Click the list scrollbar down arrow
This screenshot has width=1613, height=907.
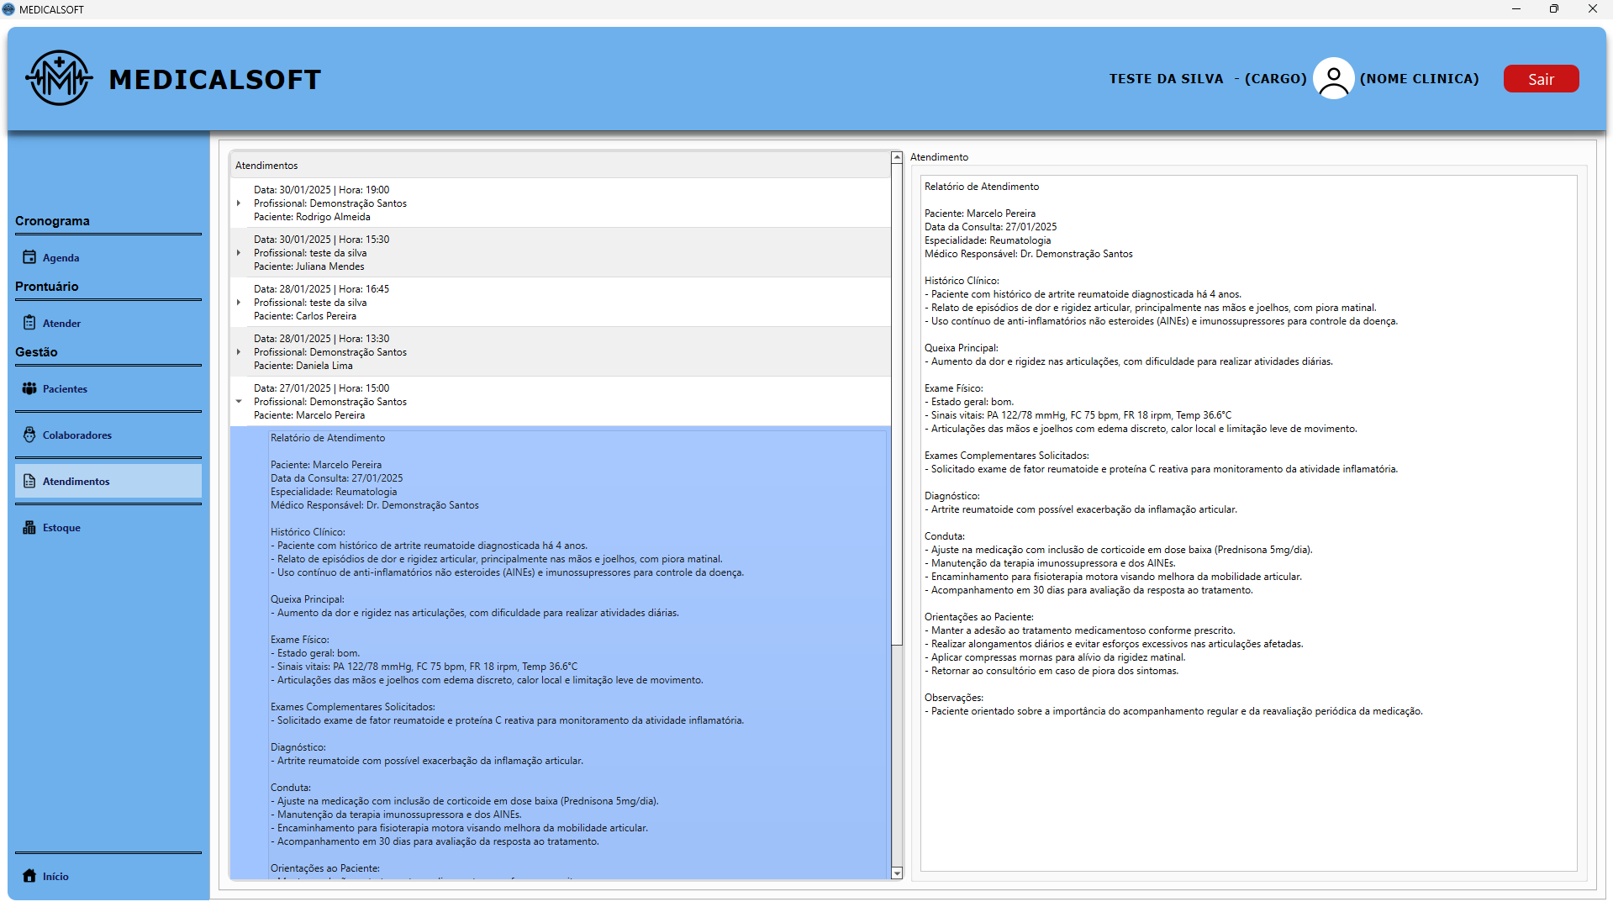coord(897,873)
